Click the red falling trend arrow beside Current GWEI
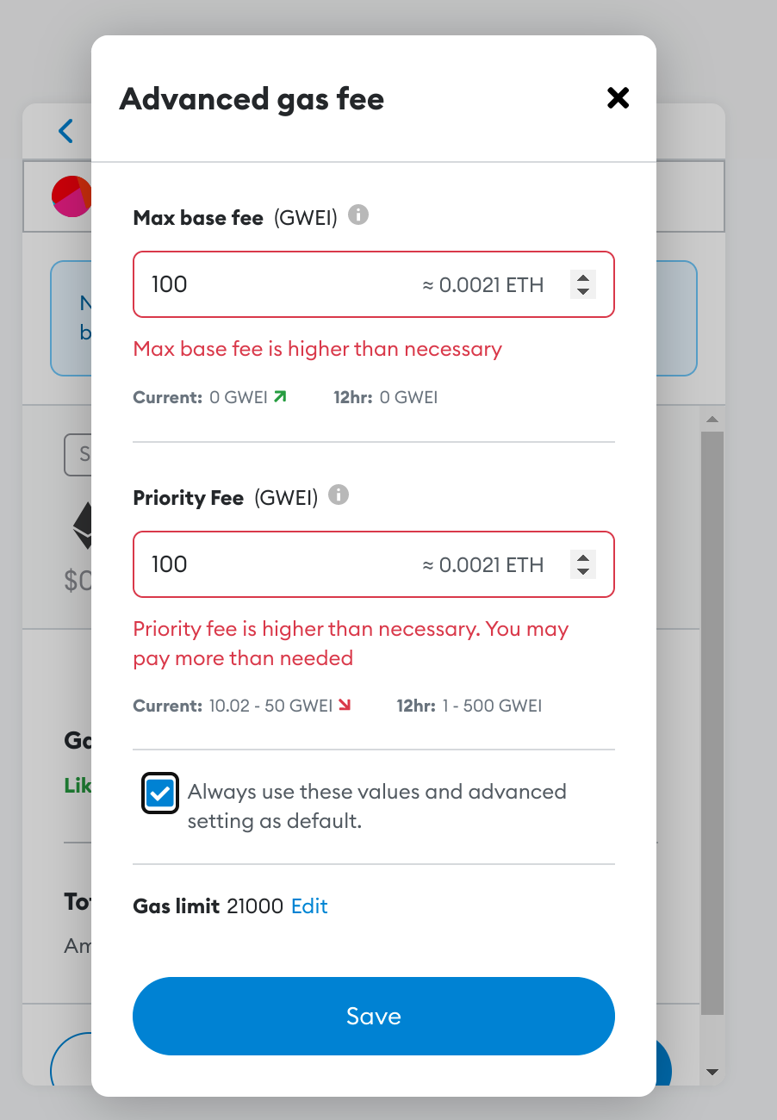Image resolution: width=777 pixels, height=1120 pixels. coord(345,704)
